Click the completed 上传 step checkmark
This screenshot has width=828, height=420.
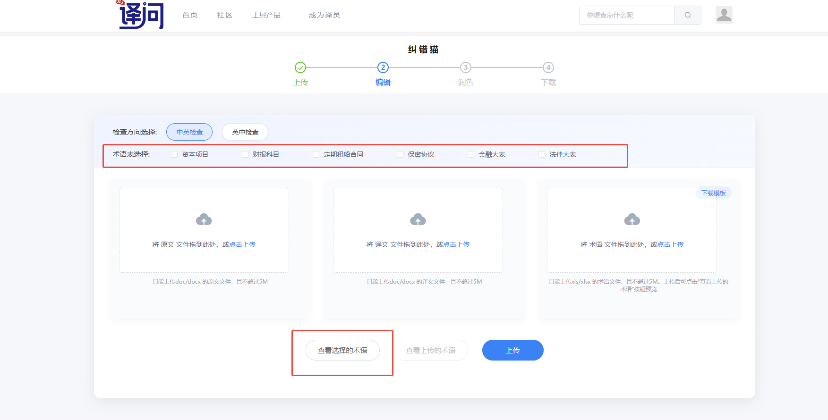coord(300,67)
